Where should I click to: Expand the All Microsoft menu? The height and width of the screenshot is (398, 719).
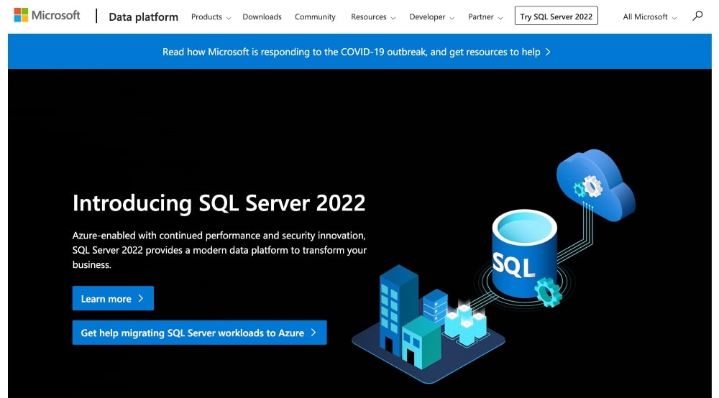pyautogui.click(x=649, y=17)
